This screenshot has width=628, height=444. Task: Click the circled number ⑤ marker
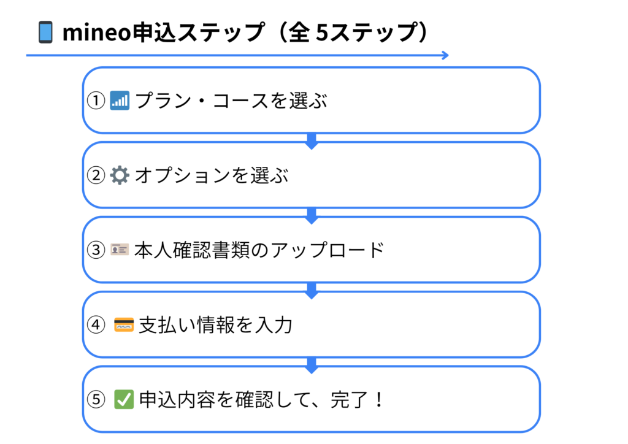96,399
